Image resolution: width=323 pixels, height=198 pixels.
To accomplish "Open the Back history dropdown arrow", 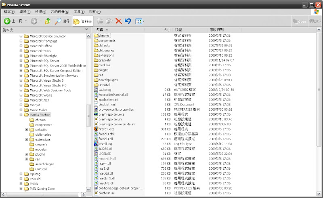I will coord(26,21).
